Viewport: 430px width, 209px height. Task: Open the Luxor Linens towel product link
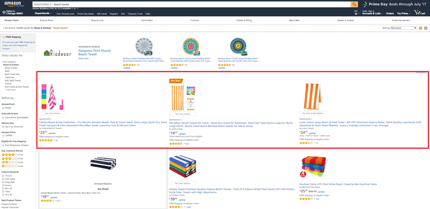[x=360, y=124]
